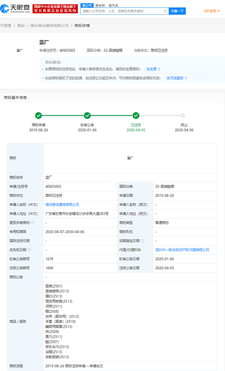Click the 去变更 arrow link
The height and width of the screenshot is (371, 225).
[153, 69]
